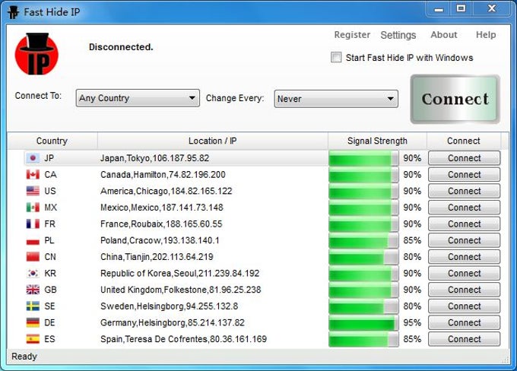
Task: Select row Germany,Helsingborg,85.214.137.82
Action: tap(173, 322)
